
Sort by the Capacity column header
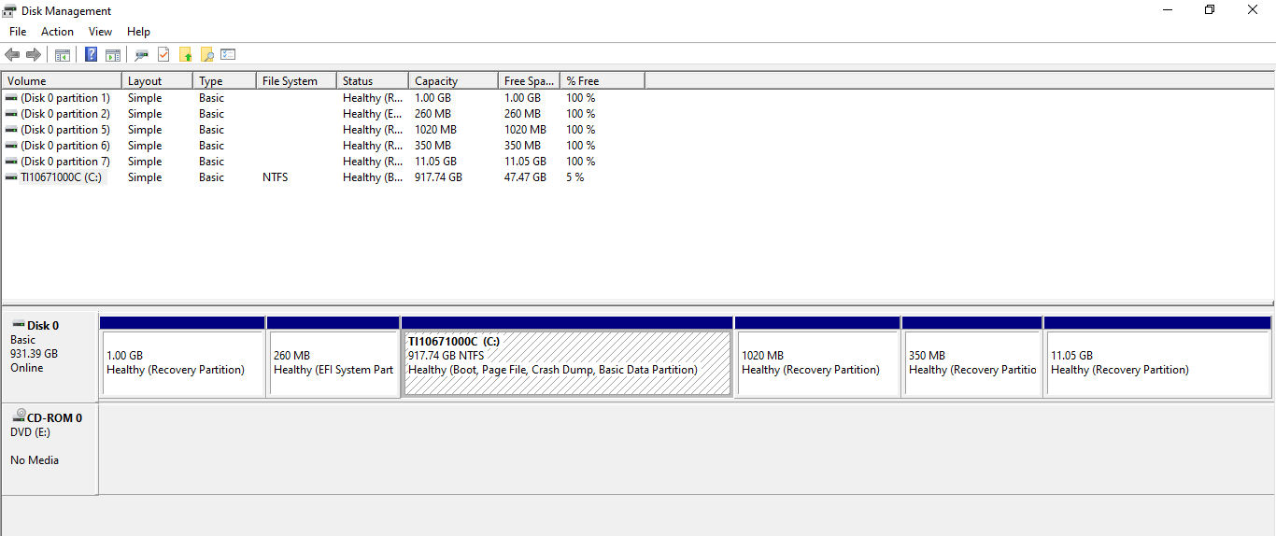coord(453,81)
